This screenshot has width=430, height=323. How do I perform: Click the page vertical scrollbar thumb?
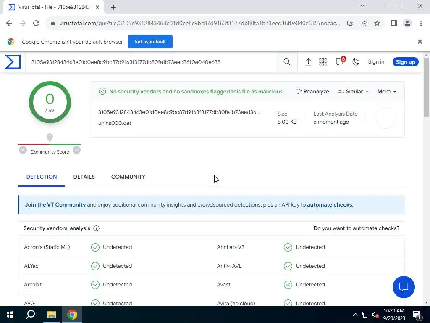pos(426,88)
